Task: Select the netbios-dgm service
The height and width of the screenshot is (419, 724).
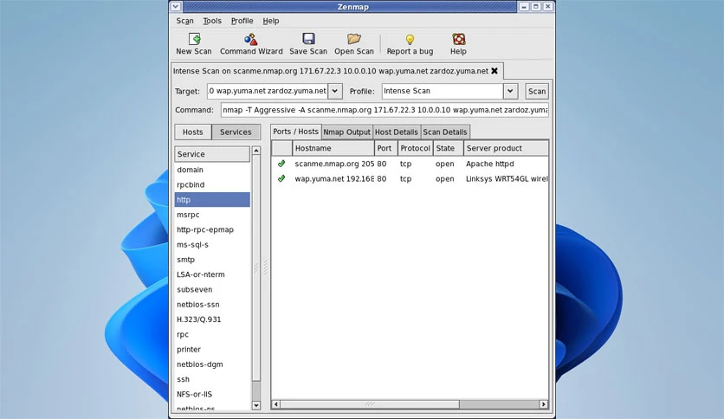Action: tap(212, 364)
